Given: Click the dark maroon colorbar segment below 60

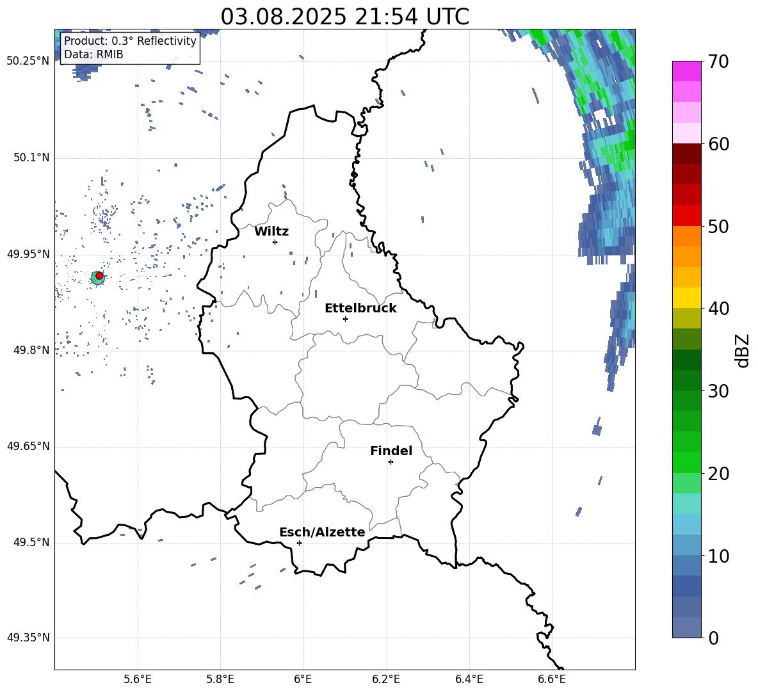Looking at the screenshot, I should [687, 154].
